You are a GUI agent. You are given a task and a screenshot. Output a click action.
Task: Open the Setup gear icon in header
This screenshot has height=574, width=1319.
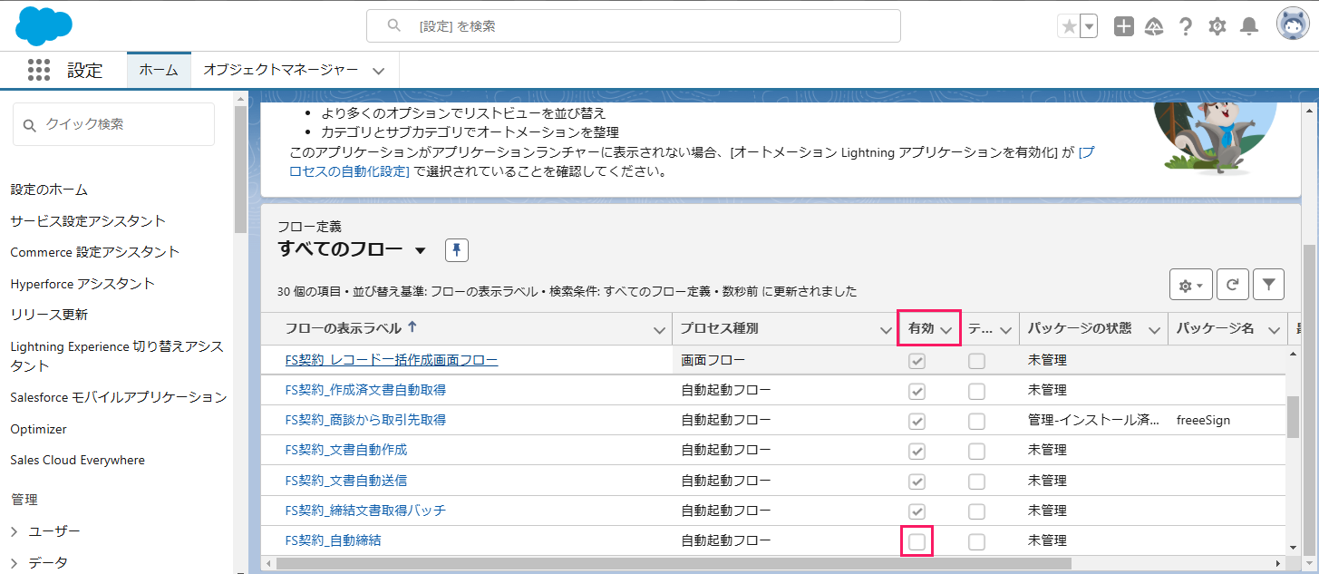pyautogui.click(x=1217, y=26)
